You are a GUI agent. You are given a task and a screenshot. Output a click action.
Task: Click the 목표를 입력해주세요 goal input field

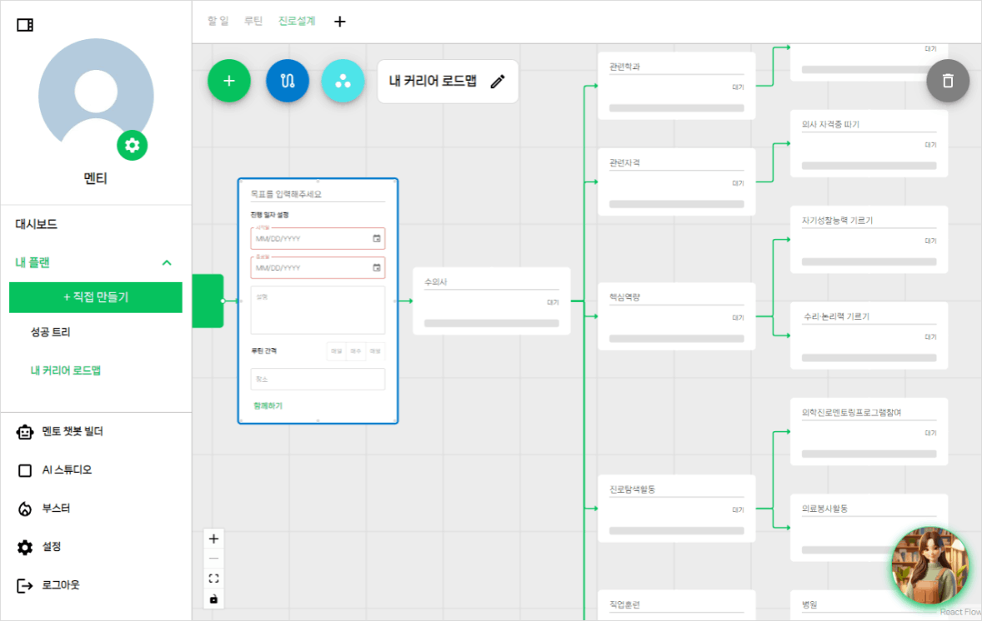tap(318, 194)
